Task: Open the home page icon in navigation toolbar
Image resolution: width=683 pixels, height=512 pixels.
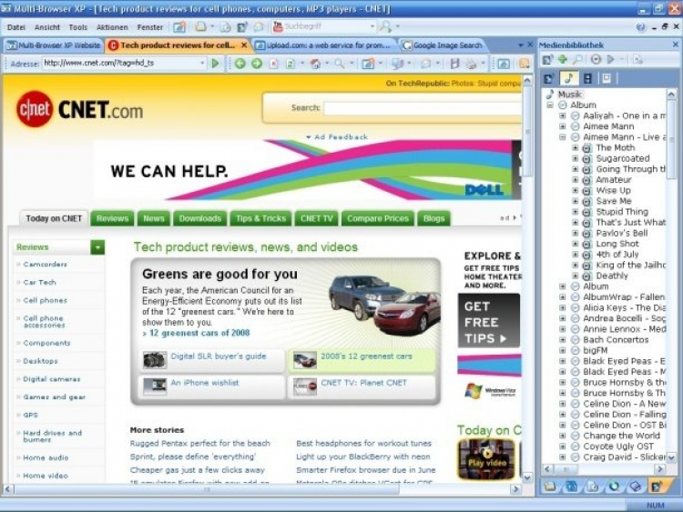Action: click(x=315, y=64)
